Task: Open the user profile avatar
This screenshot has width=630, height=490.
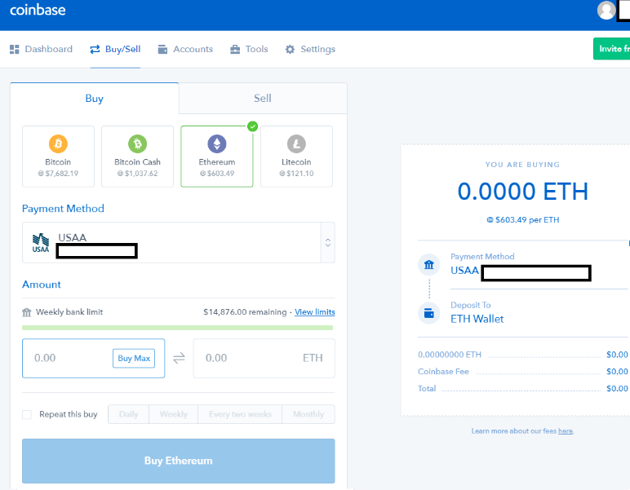Action: click(606, 10)
